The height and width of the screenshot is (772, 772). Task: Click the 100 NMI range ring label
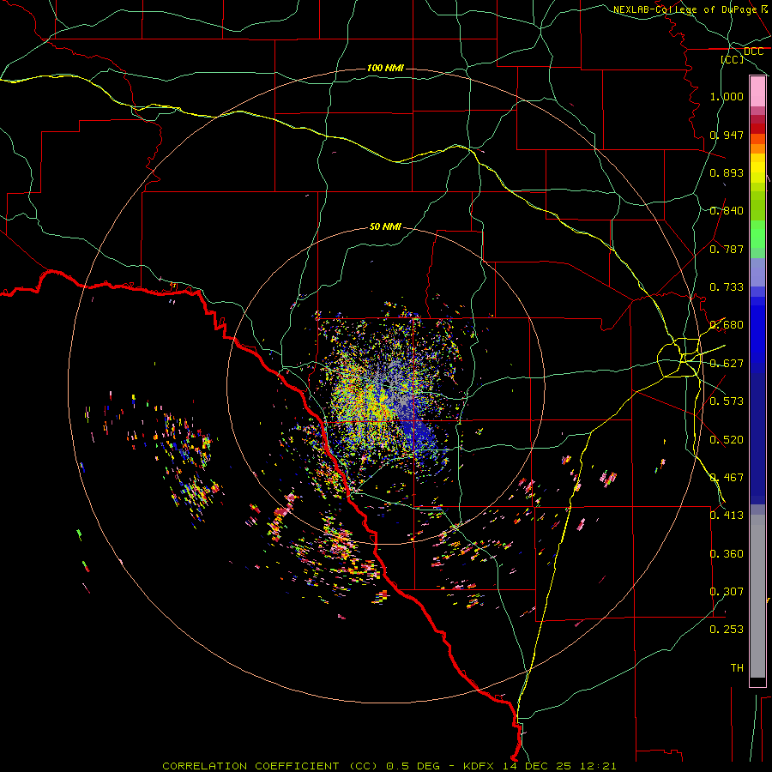[x=385, y=68]
